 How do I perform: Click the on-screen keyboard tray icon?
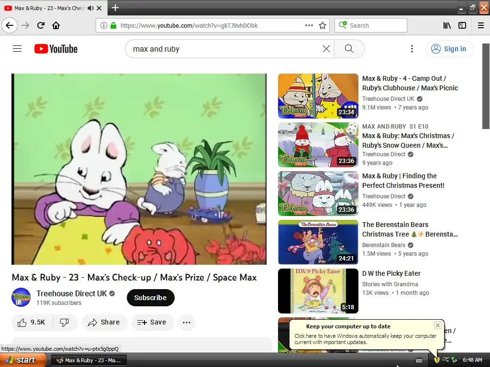419,360
